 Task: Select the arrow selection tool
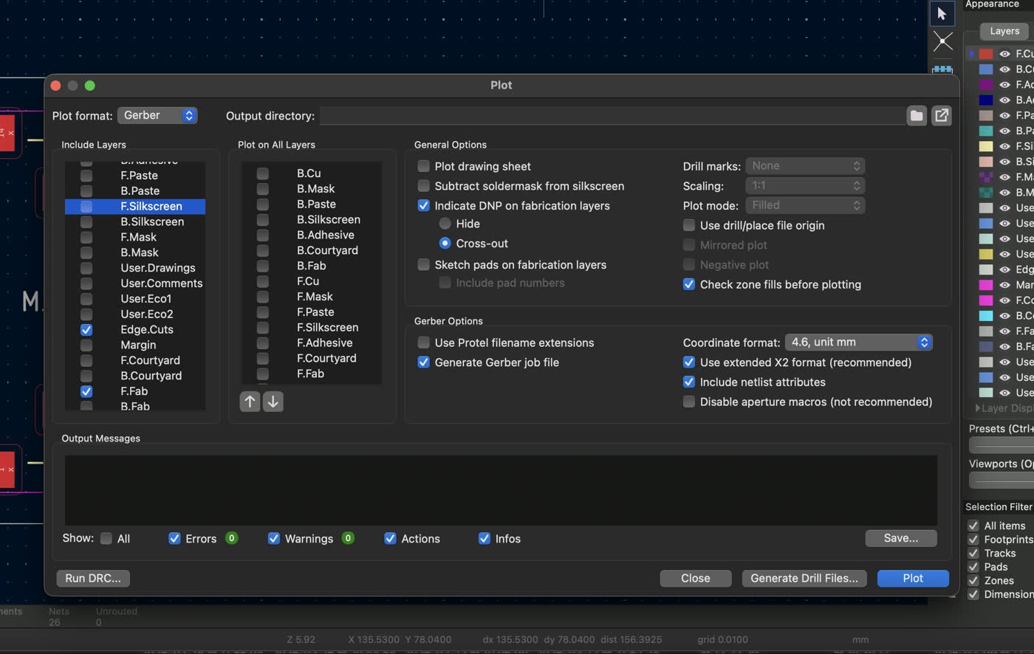click(x=942, y=13)
